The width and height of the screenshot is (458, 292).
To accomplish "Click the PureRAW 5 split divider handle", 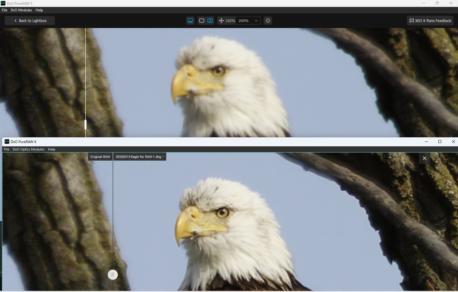I will 86,125.
